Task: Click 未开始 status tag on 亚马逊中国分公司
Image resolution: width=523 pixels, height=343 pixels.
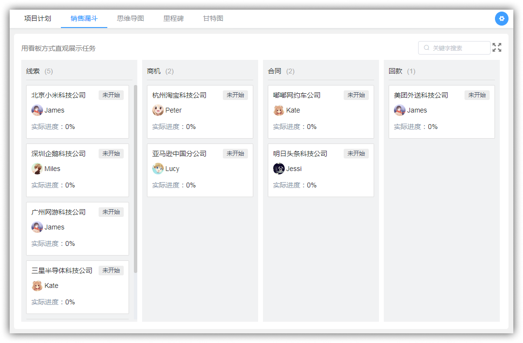Action: 235,154
